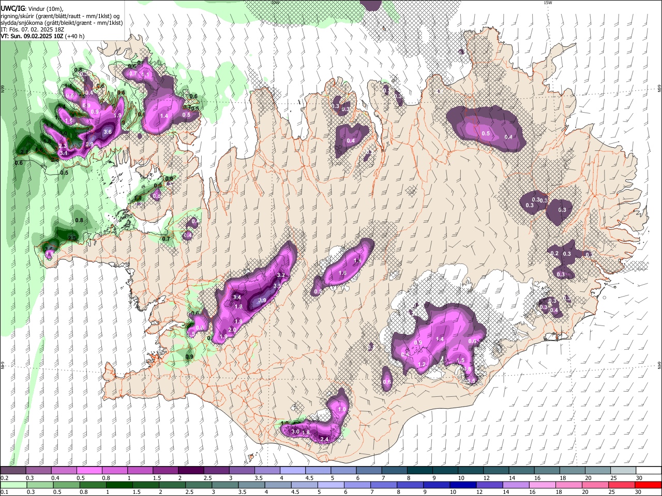Screen dimensions: 662x496
Task: Click the grey-purple 0.2–0.3 snow scale swatch
Action: coord(13,471)
